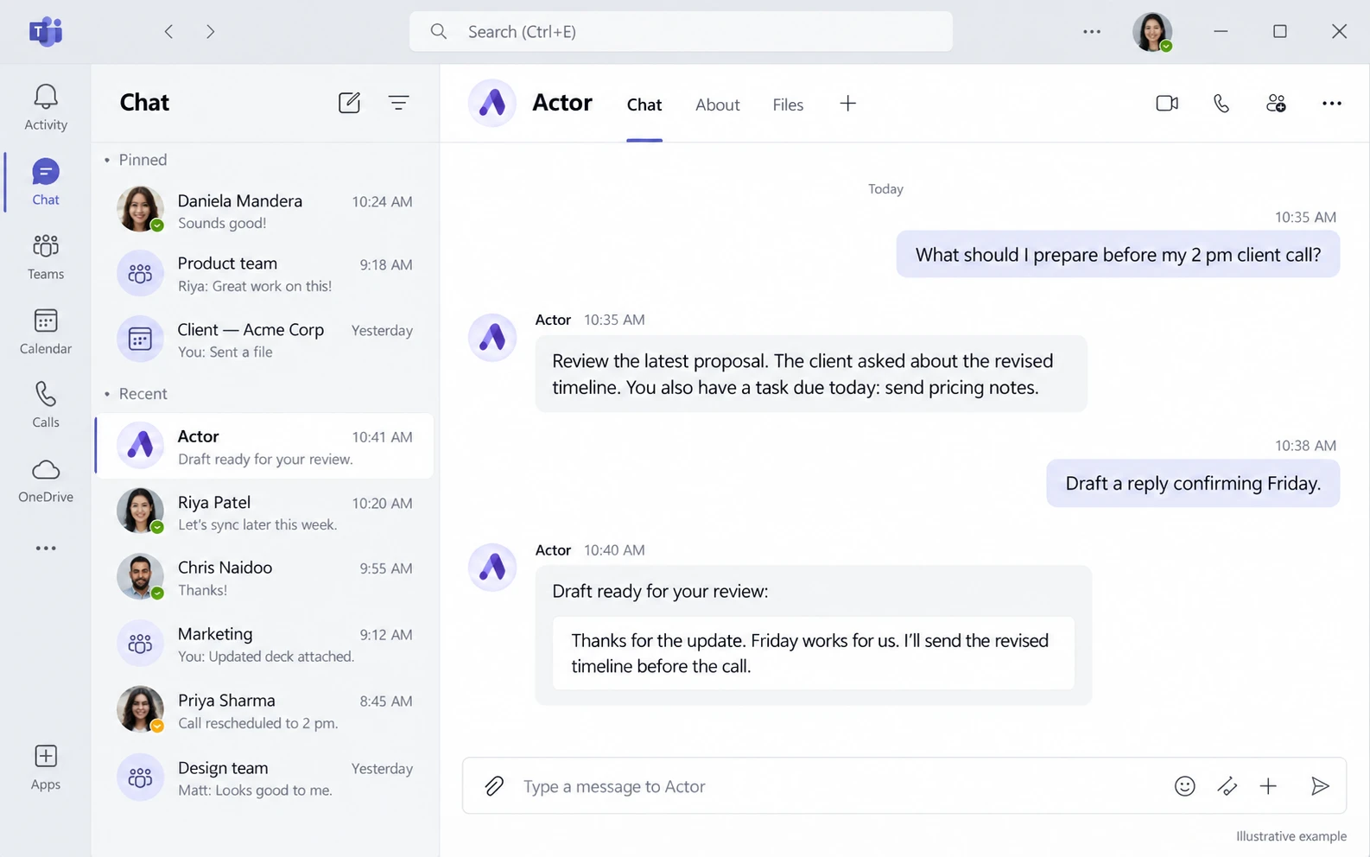
Task: Select the Chat tab in Actor header
Action: click(x=644, y=105)
